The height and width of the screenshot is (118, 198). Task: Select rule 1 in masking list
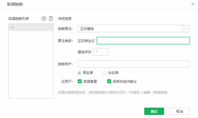coord(31,27)
